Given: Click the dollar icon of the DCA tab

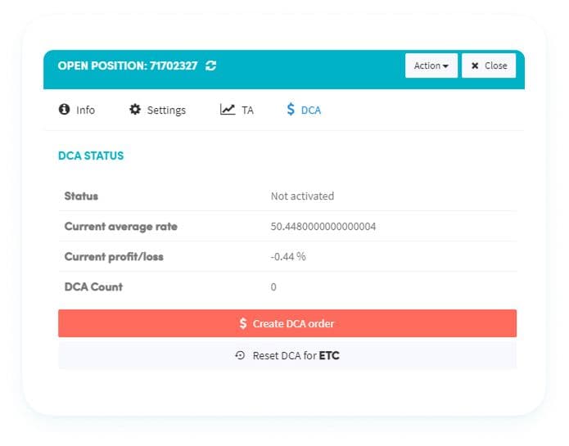Looking at the screenshot, I should tap(291, 110).
